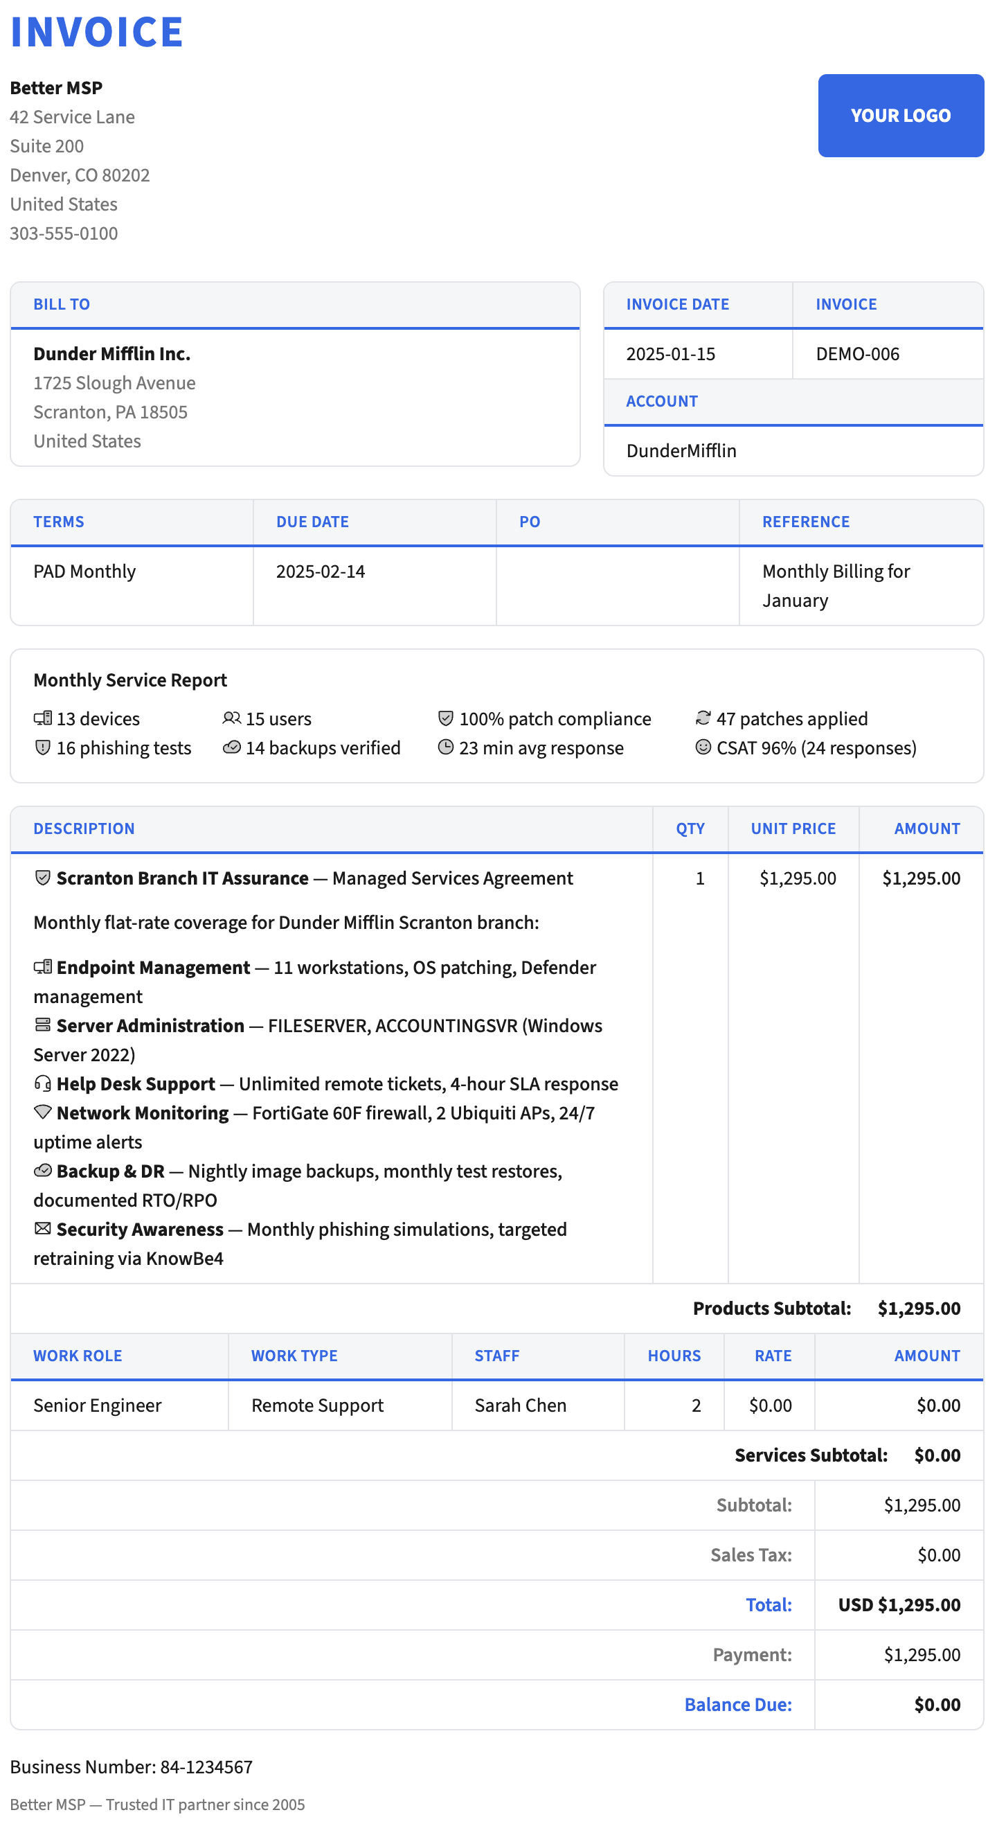Screen dimensions: 997x1826
Task: Click the shield icon beside 16 phishing tests
Action: (x=42, y=747)
